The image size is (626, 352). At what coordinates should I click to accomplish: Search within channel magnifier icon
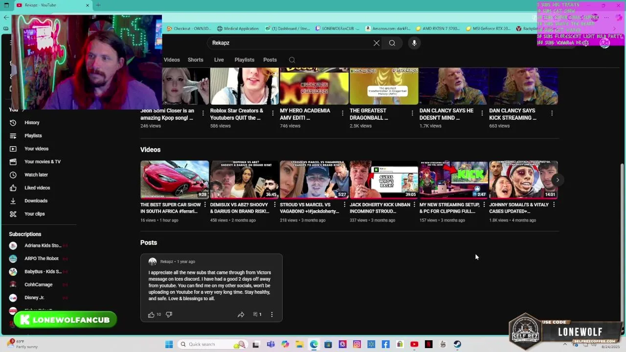pos(292,60)
